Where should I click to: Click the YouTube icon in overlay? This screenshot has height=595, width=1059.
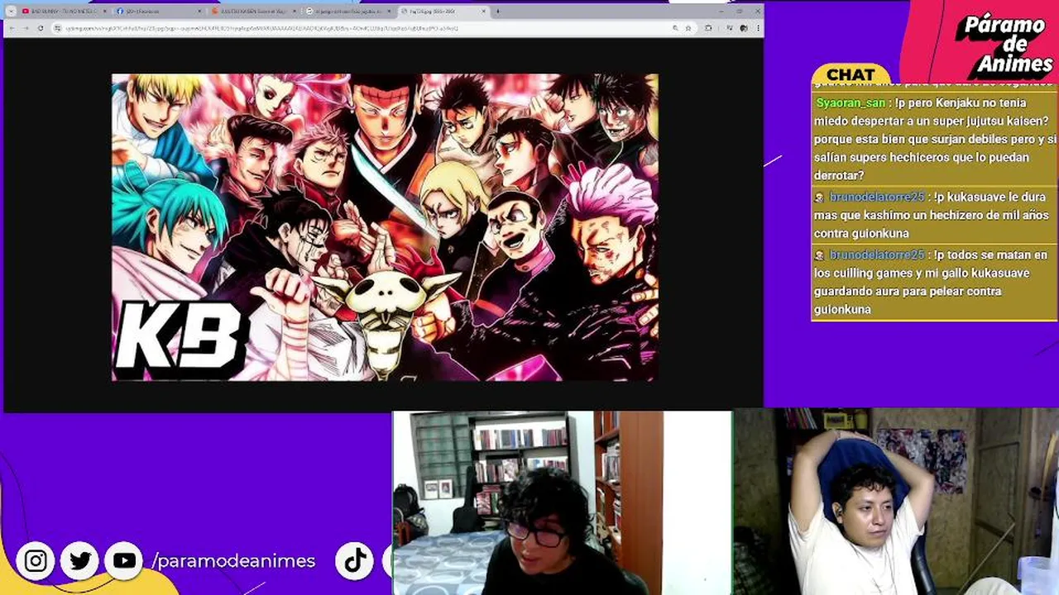(x=124, y=561)
